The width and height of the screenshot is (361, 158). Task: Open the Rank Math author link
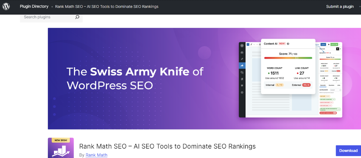point(96,155)
